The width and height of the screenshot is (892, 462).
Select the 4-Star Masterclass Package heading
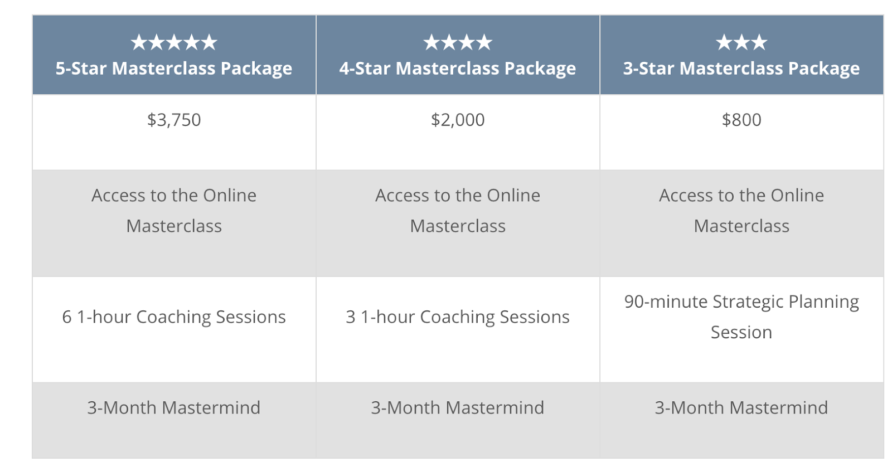pos(458,69)
